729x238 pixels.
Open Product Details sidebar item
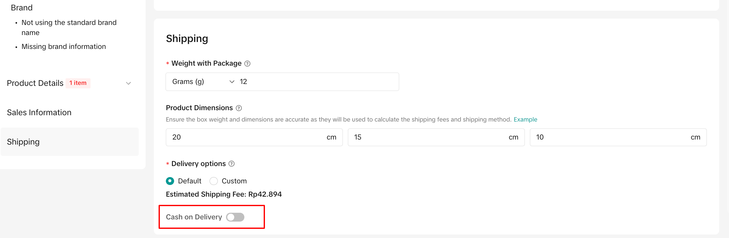pos(35,83)
